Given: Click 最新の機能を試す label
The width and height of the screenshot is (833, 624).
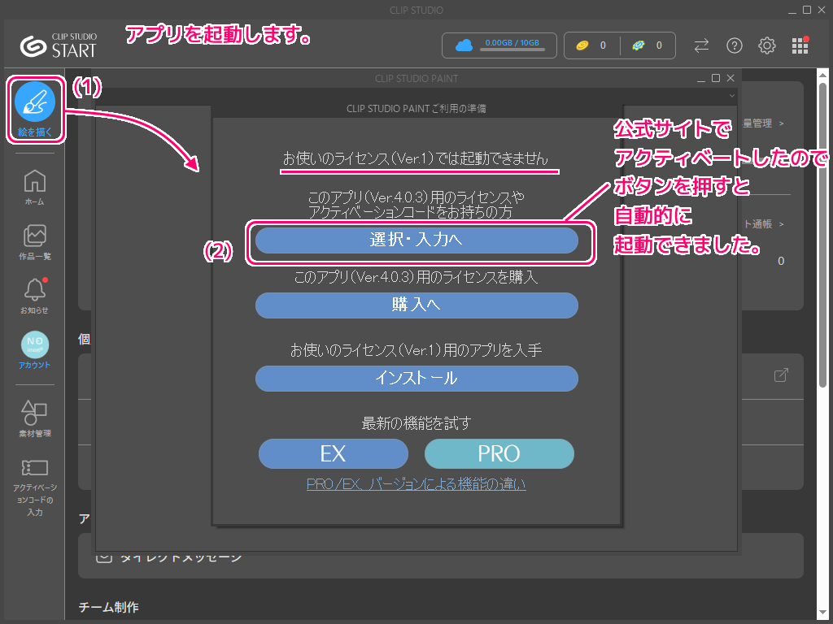Looking at the screenshot, I should coord(416,423).
